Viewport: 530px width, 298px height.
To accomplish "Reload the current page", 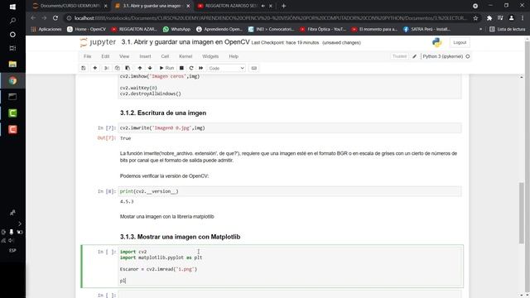I will pyautogui.click(x=55, y=18).
